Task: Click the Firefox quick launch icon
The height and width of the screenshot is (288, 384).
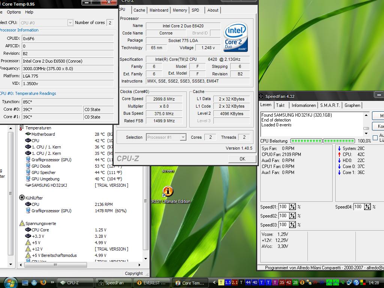Action: pos(43,282)
